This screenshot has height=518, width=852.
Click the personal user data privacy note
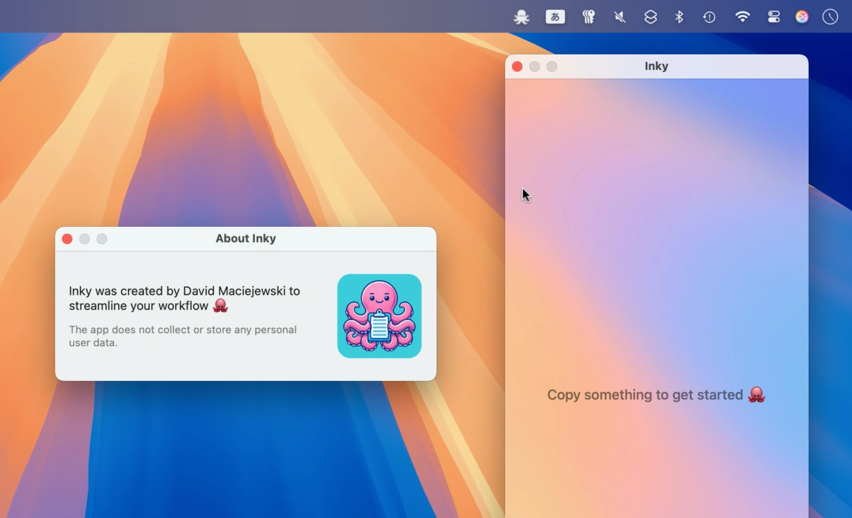click(x=183, y=336)
